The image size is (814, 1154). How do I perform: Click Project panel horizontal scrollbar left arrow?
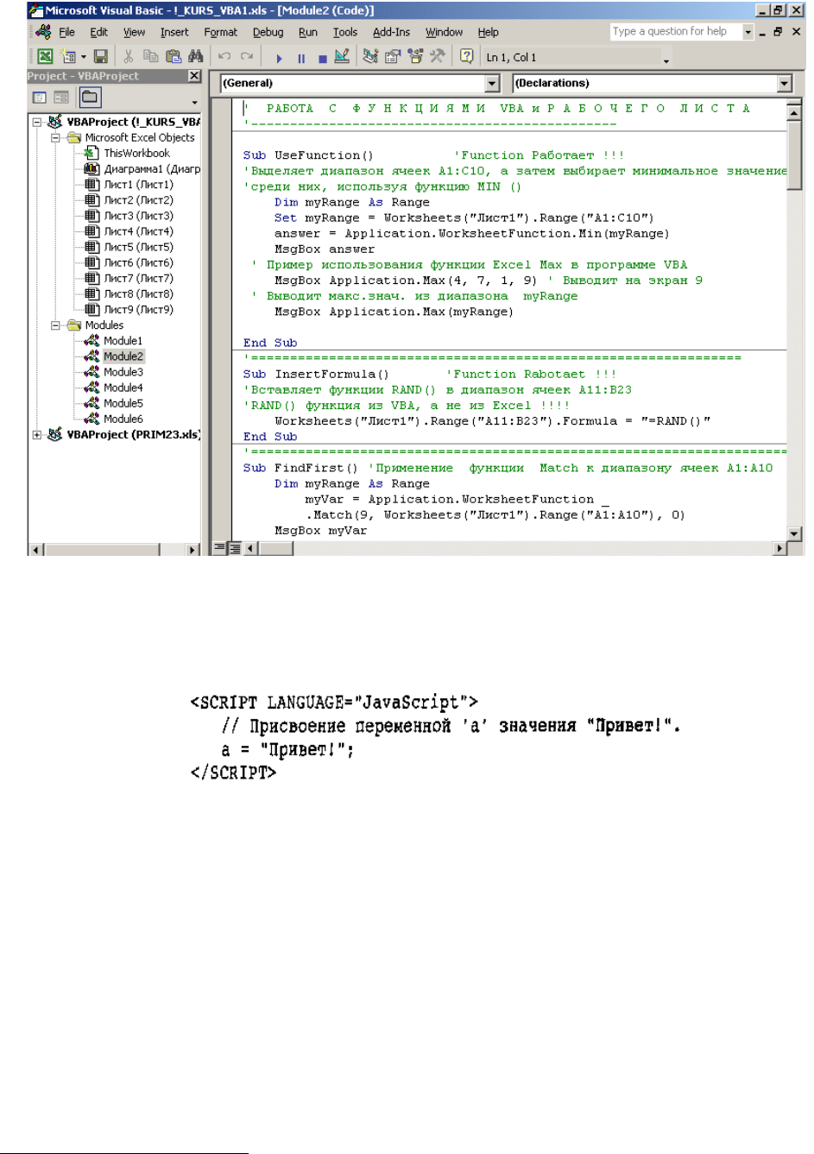click(x=35, y=549)
